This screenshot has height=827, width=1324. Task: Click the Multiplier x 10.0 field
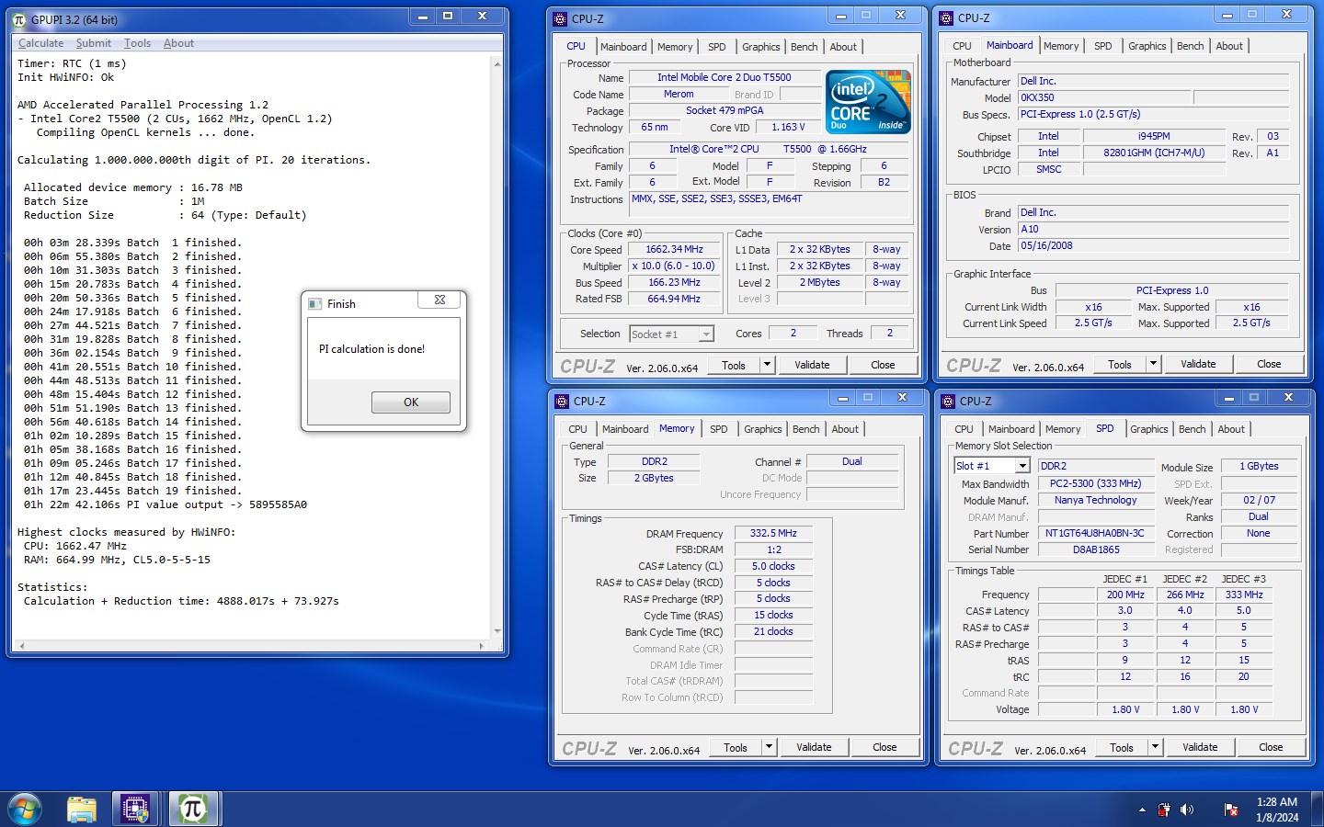674,266
